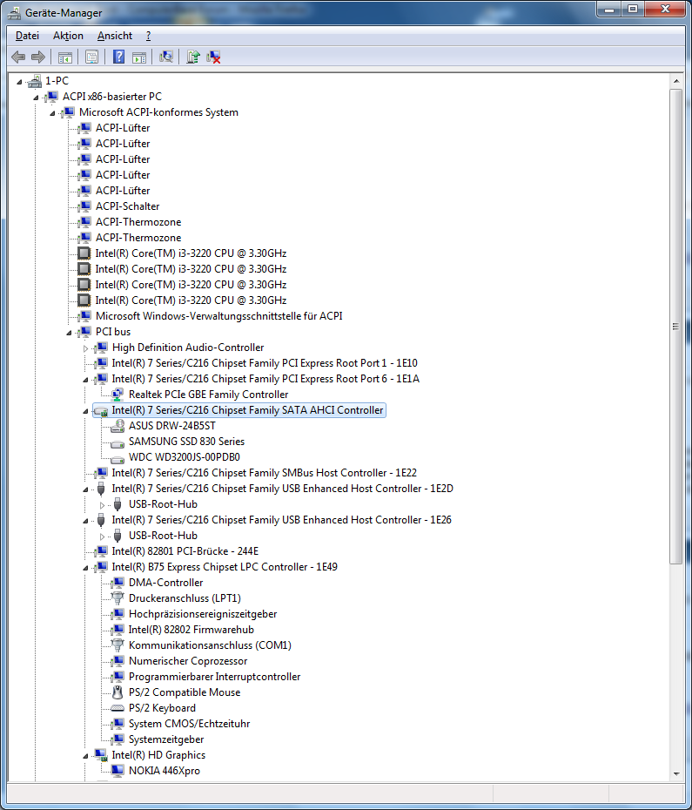Click the blue Help question mark icon
Viewport: 692px width, 810px height.
(118, 57)
